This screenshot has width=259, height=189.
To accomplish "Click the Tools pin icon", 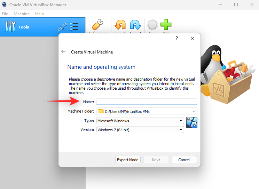I will click(x=62, y=26).
